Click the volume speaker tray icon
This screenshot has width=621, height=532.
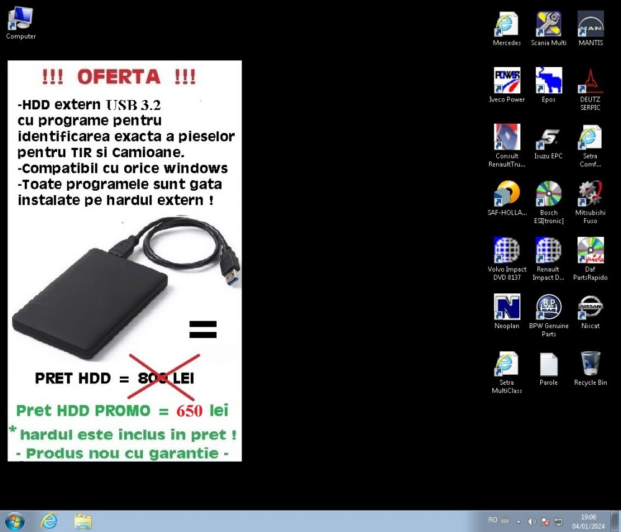(x=532, y=521)
